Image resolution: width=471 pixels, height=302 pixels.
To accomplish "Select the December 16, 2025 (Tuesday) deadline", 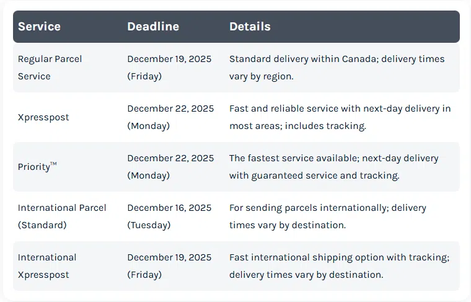I will [x=169, y=216].
